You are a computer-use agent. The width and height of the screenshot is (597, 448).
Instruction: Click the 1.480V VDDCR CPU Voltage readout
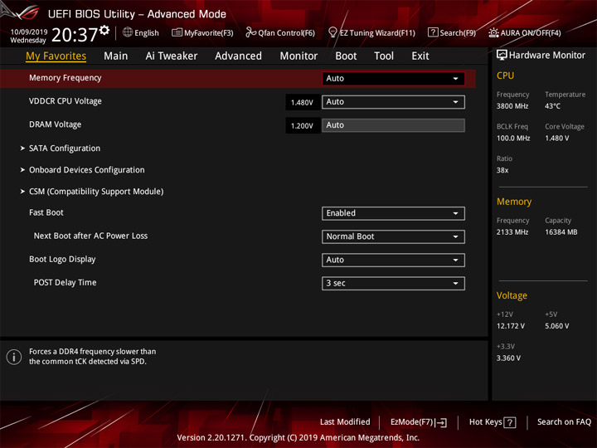pyautogui.click(x=303, y=103)
